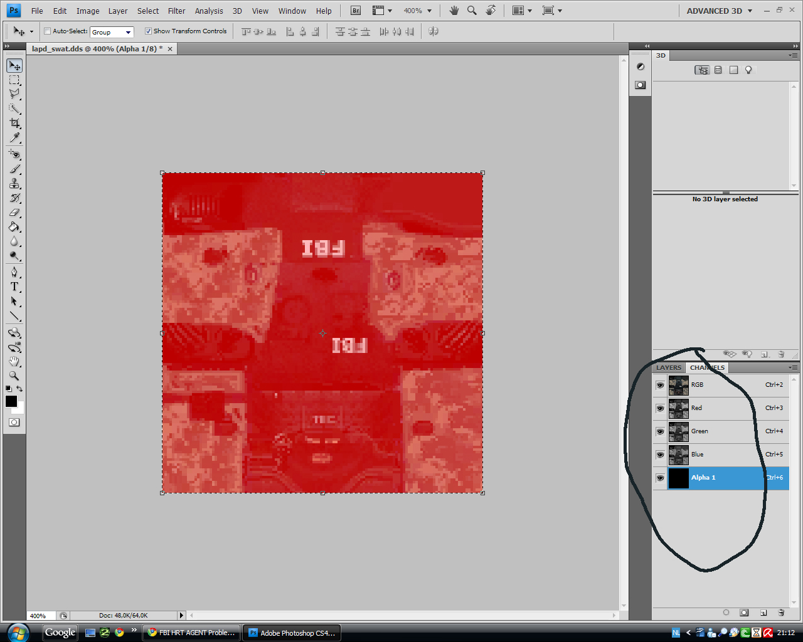Image resolution: width=803 pixels, height=642 pixels.
Task: Click Save selection as channel icon
Action: pyautogui.click(x=744, y=613)
